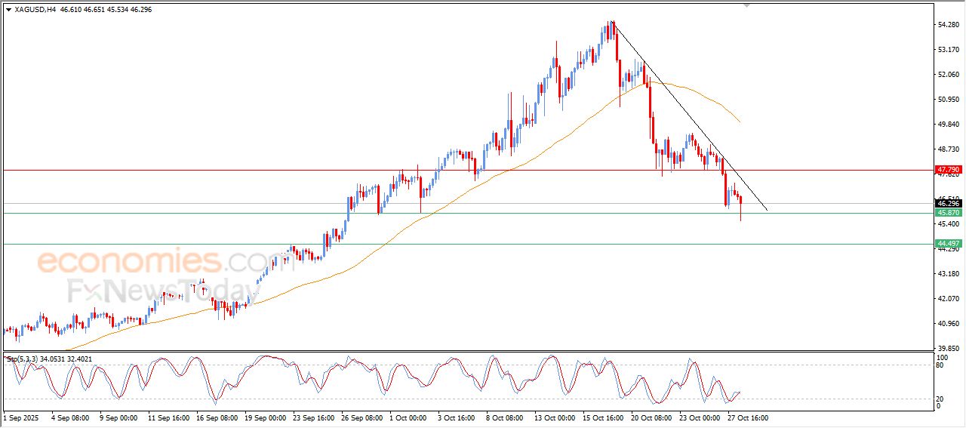
Task: Click the green 45.870 price tag
Action: 947,213
